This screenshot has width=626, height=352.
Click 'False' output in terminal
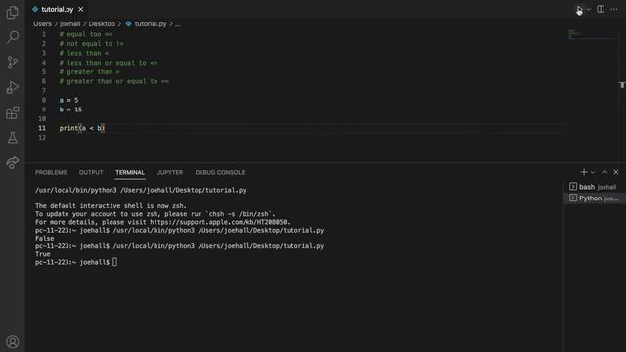44,239
